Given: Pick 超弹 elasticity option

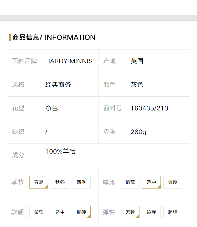Looking at the screenshot, I should 173,212.
